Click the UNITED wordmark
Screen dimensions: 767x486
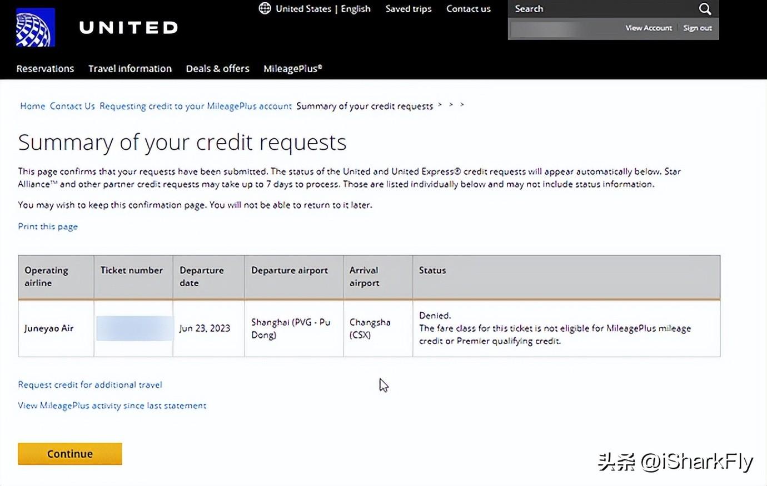[x=129, y=28]
